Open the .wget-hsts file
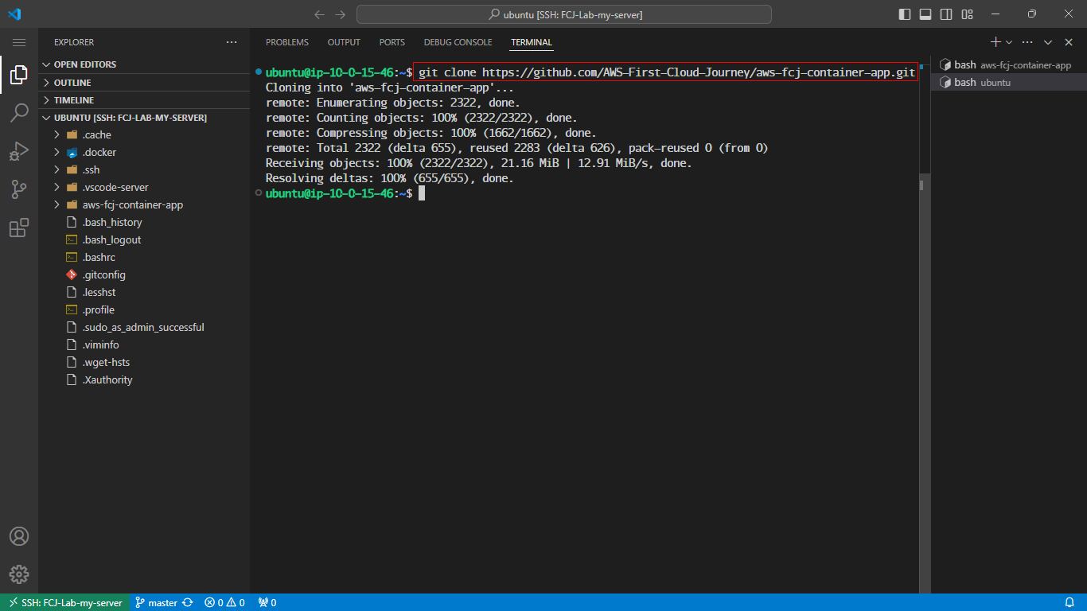Screen dimensions: 1087x611 (x=144, y=362)
